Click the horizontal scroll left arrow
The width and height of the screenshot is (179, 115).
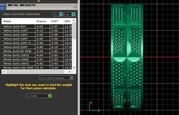pyautogui.click(x=4, y=72)
